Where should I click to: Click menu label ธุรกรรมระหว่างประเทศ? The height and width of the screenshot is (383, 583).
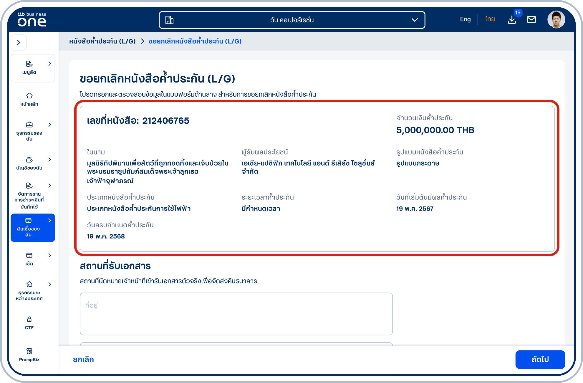tap(29, 295)
